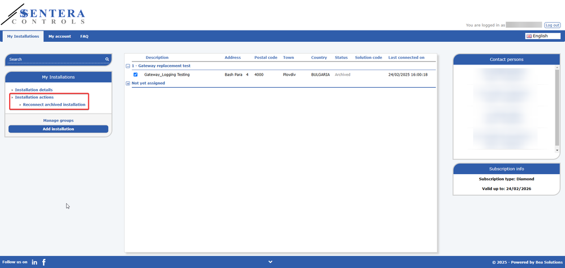
Task: Sort by the Solution code column header
Action: (368, 58)
